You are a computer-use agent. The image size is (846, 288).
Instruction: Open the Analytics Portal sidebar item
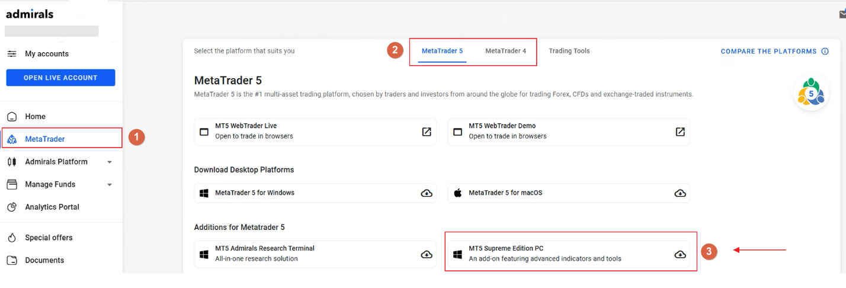coord(52,207)
